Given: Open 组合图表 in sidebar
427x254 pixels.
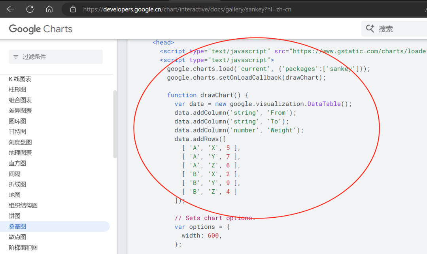Looking at the screenshot, I should pyautogui.click(x=20, y=100).
